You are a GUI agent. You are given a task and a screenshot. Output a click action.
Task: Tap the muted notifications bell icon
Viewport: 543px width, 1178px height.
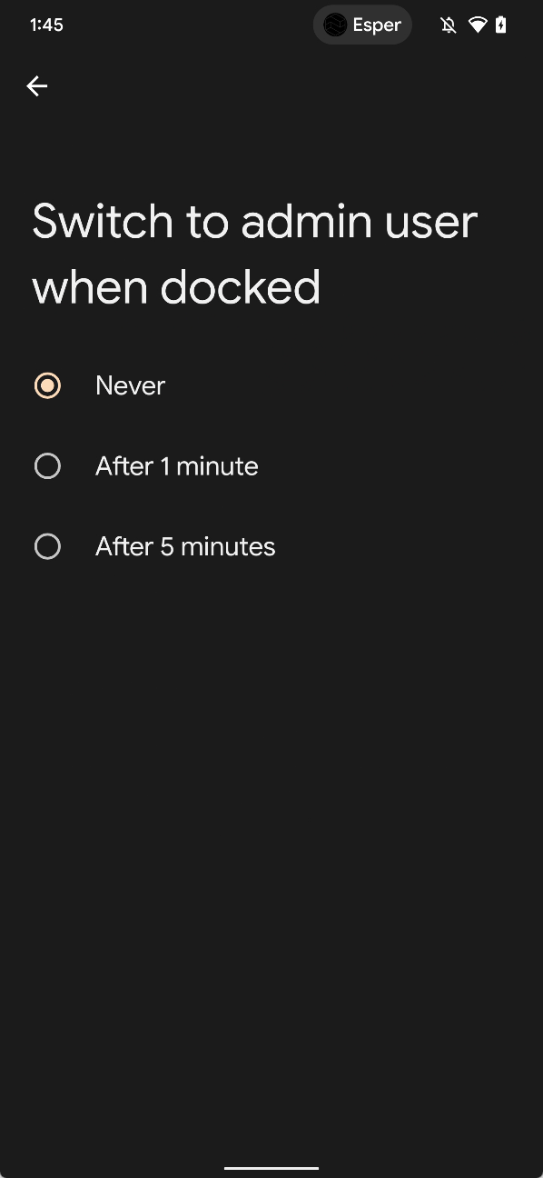[x=448, y=25]
